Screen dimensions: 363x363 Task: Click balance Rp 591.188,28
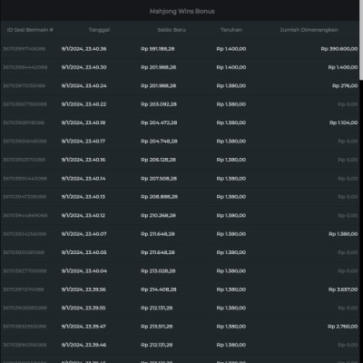[x=158, y=49]
